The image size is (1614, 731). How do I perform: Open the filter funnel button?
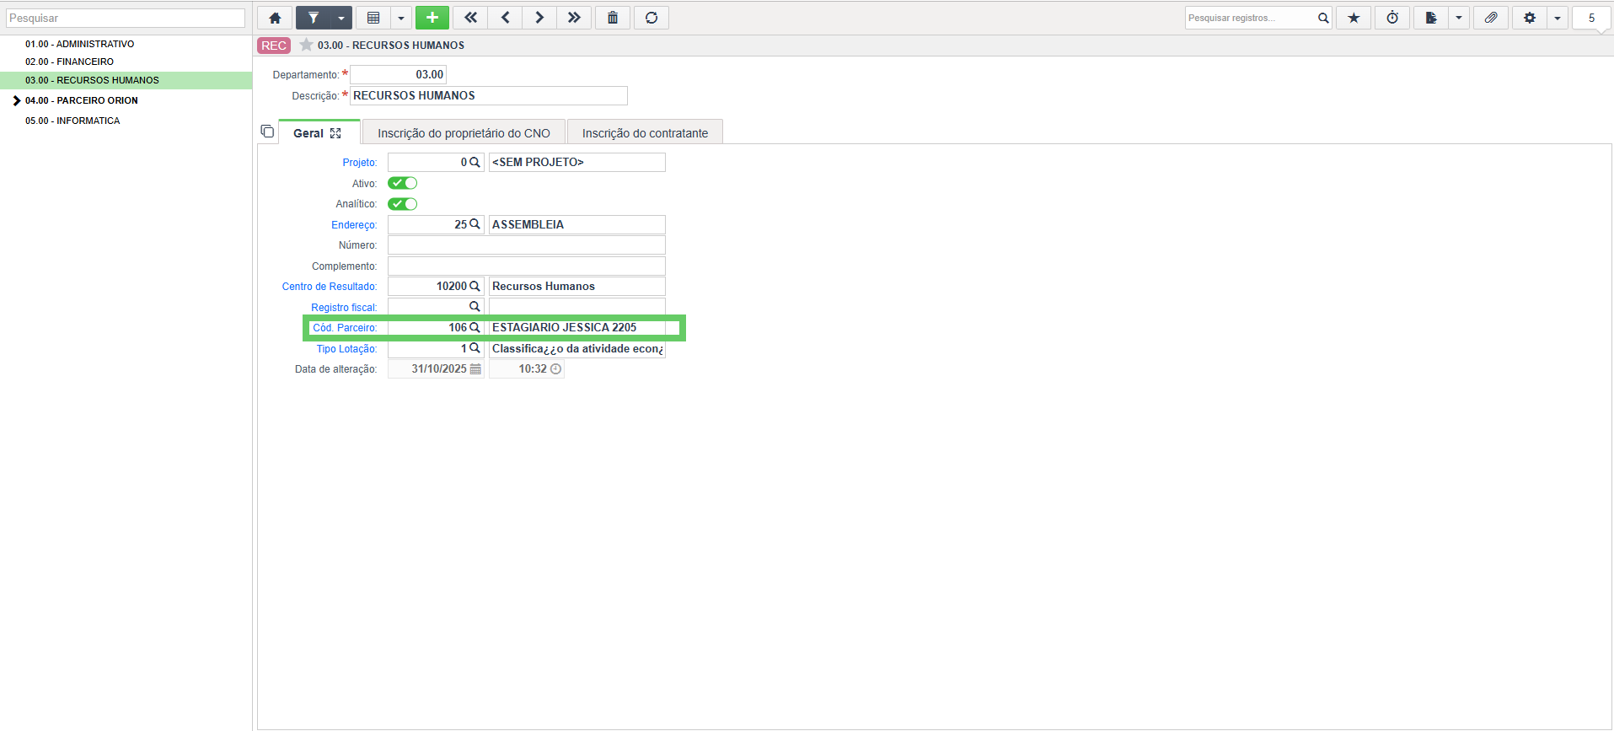pos(314,18)
